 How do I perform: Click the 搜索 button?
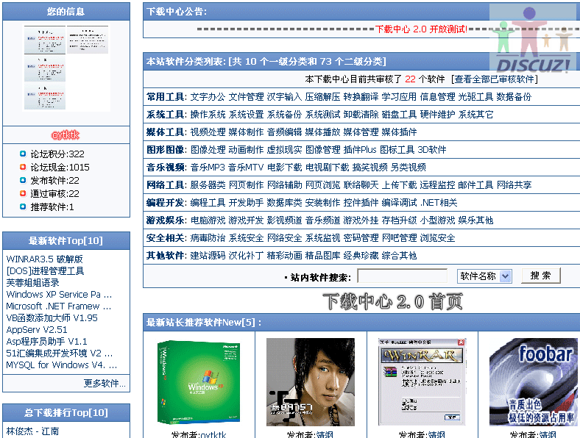(x=540, y=276)
